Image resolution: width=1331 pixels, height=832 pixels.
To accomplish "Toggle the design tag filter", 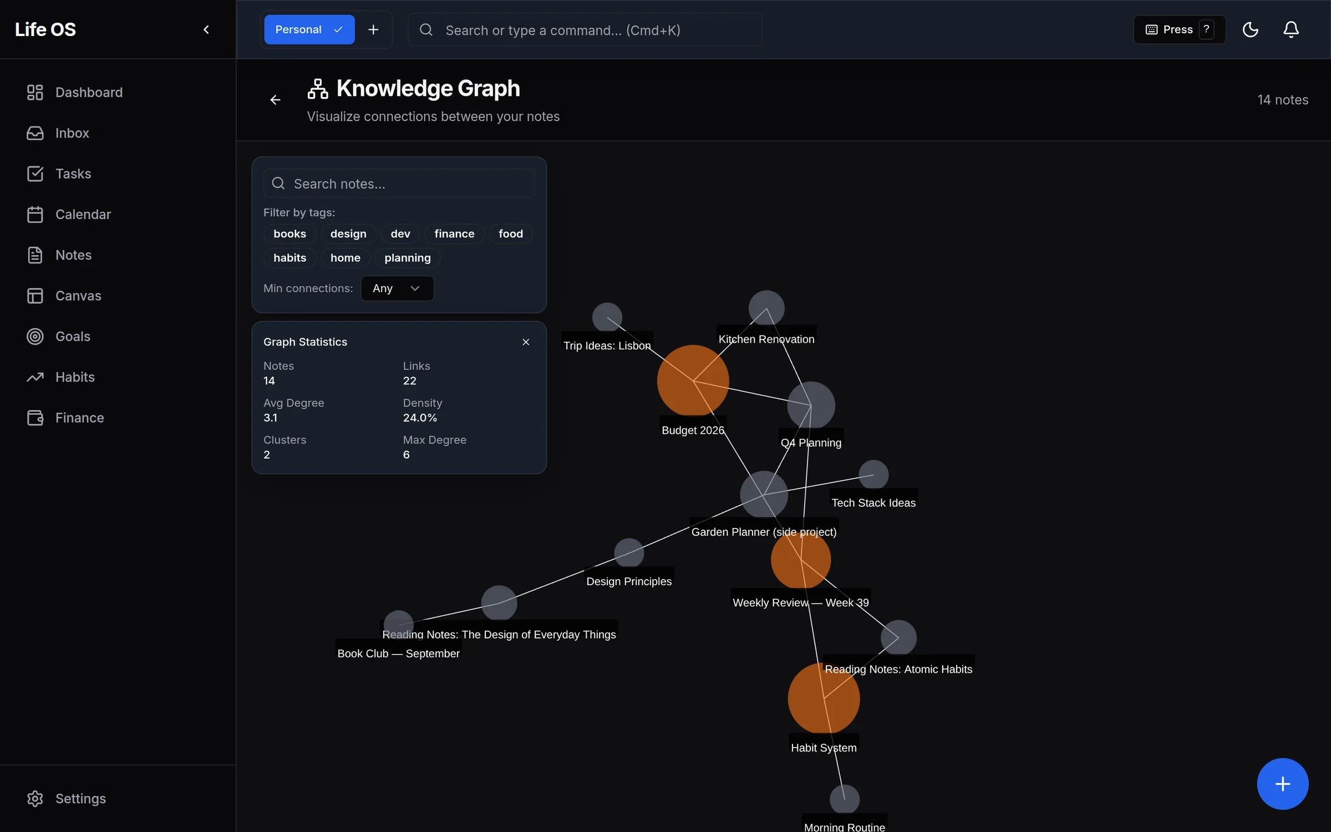I will coord(348,234).
